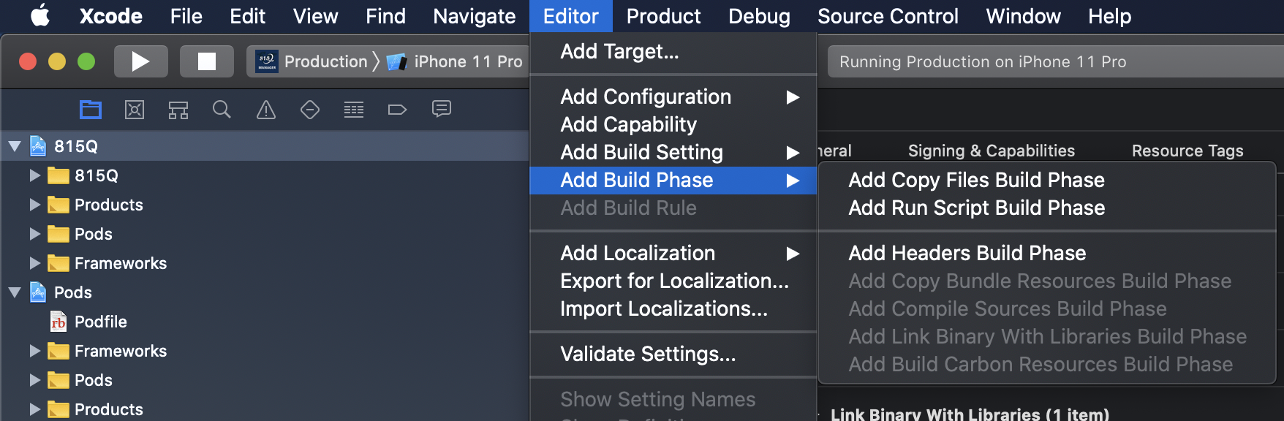Select the iPhone 11 Pro destination icon
This screenshot has width=1284, height=421.
pyautogui.click(x=396, y=61)
